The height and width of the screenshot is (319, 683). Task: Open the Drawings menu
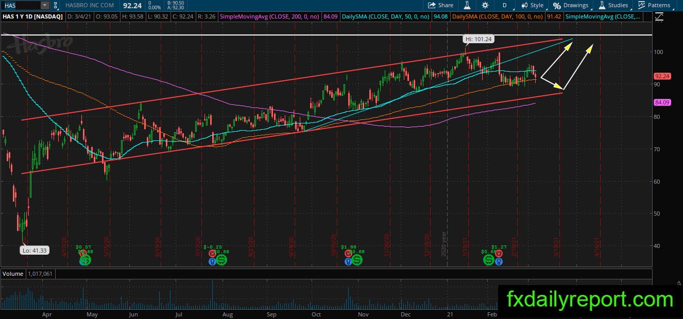coord(571,5)
